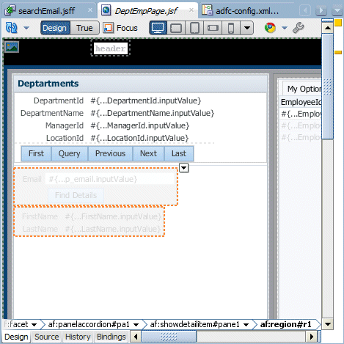Image resolution: width=344 pixels, height=344 pixels.
Task: Select the portrait tablet screen size
Action: (194, 28)
